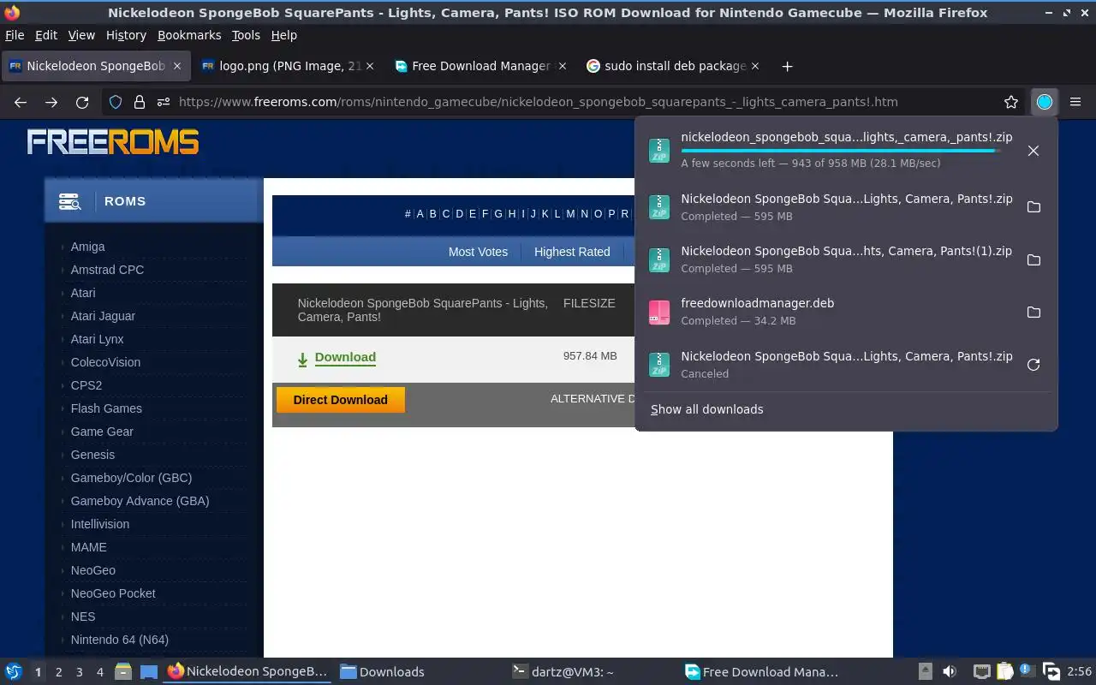View site security padlock information
Viewport: 1096px width, 685px height.
tap(140, 102)
